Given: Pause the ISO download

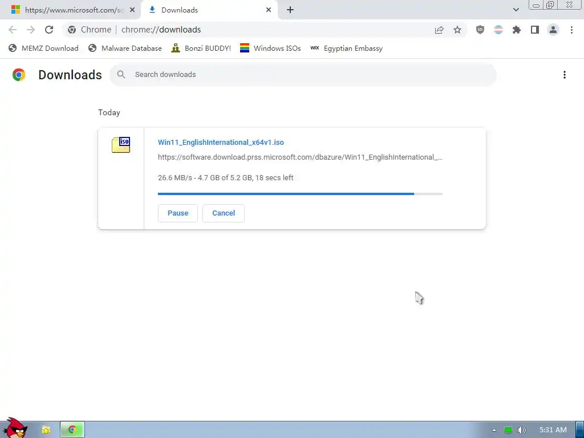Looking at the screenshot, I should pyautogui.click(x=178, y=213).
